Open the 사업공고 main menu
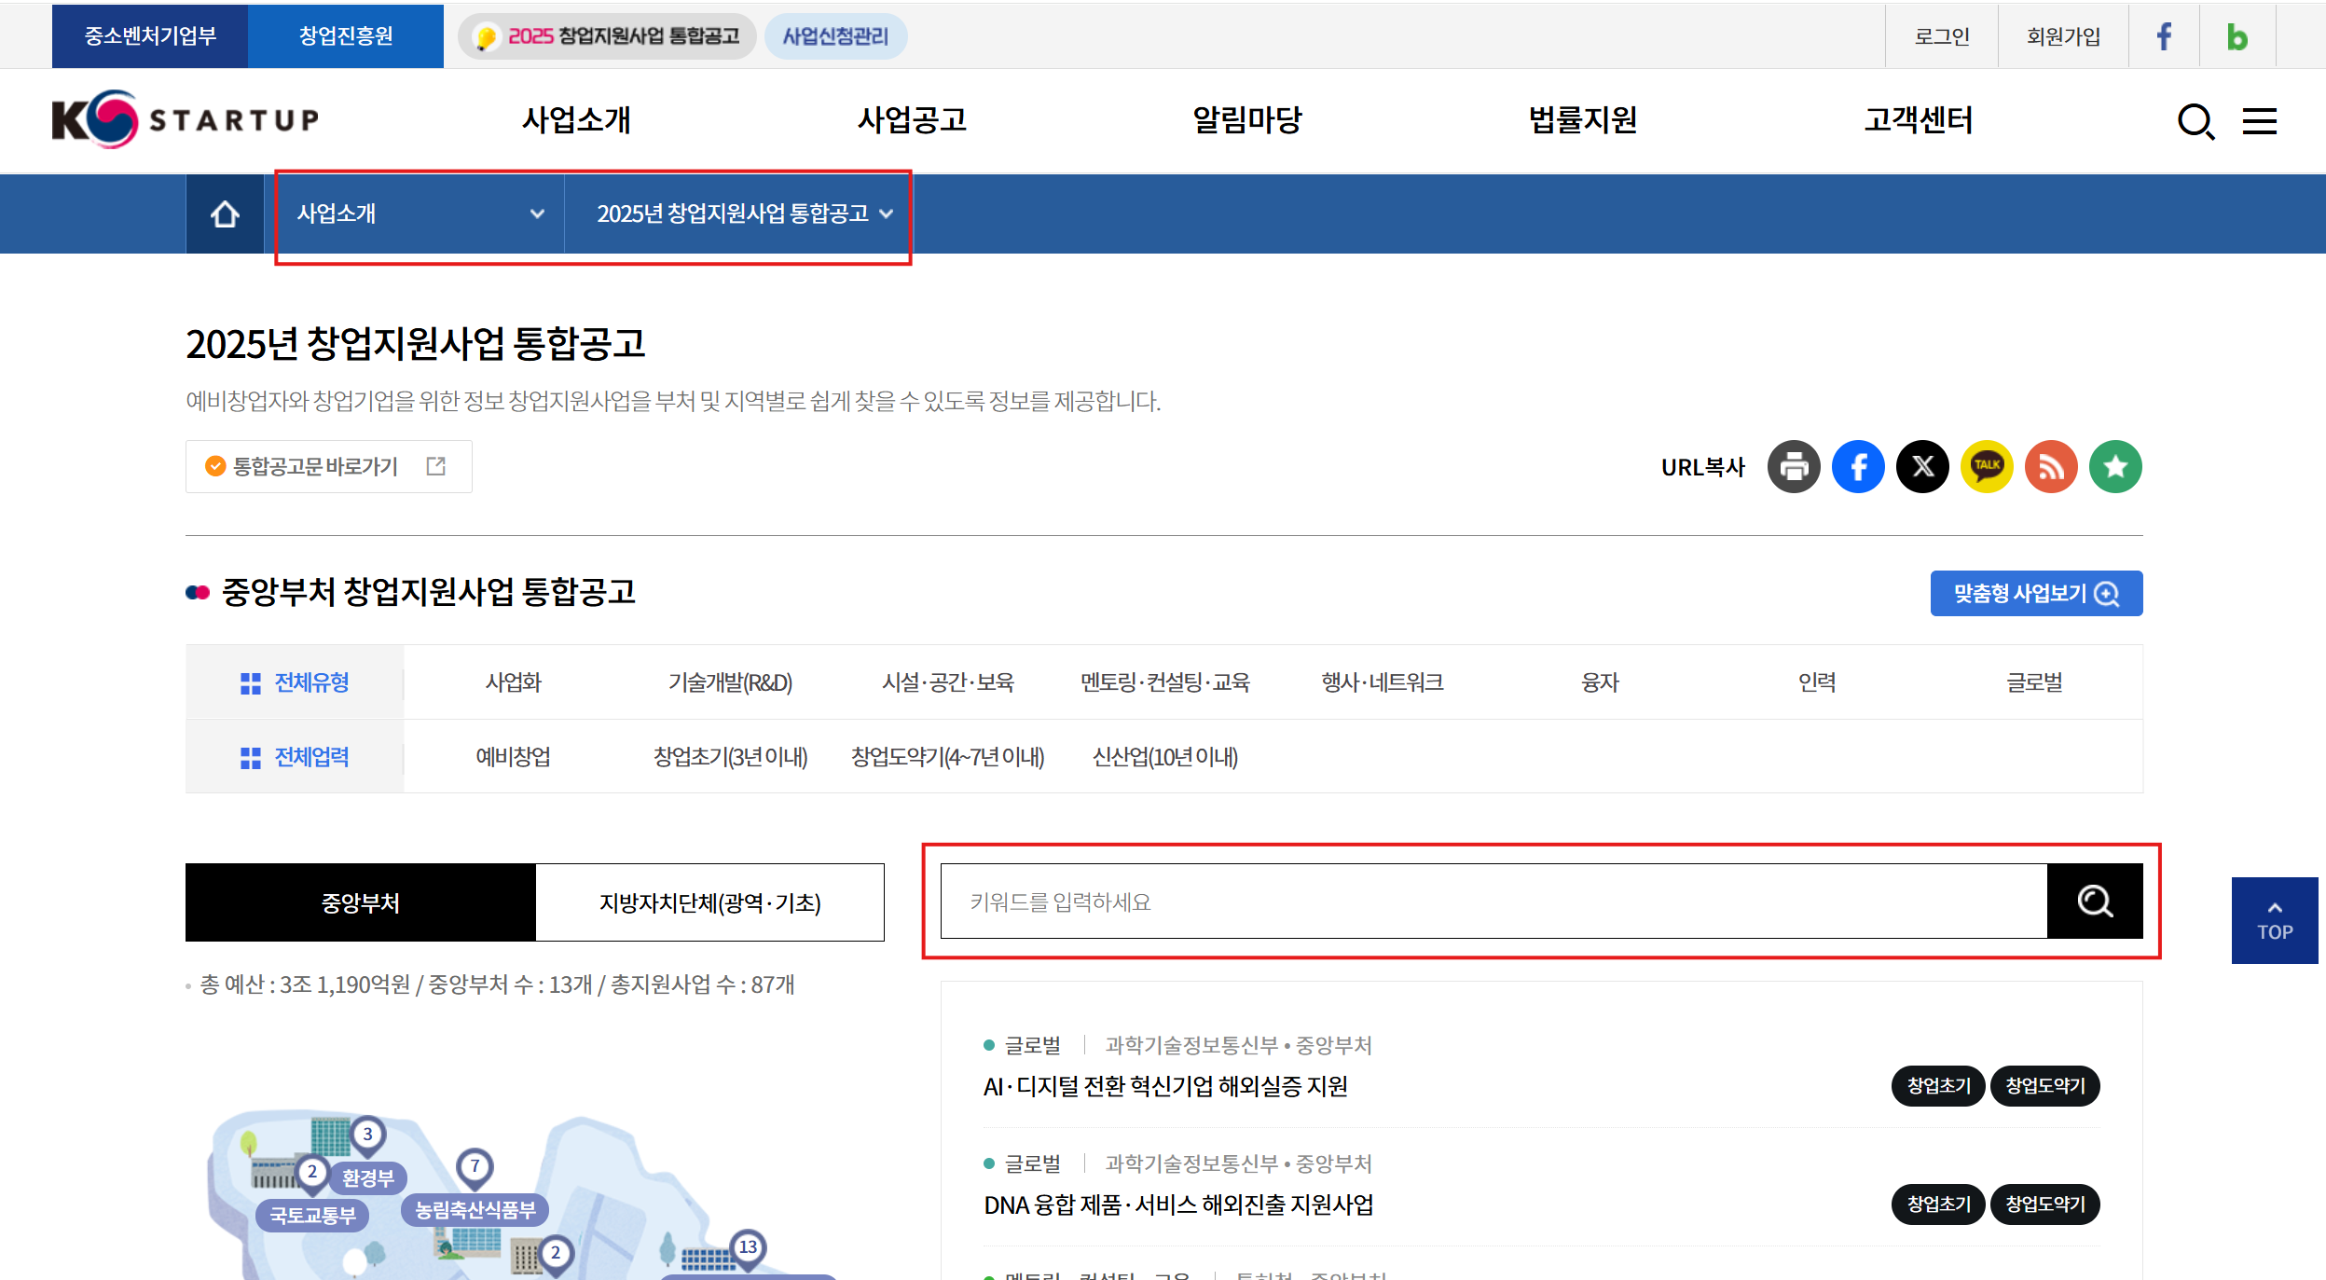Image resolution: width=2326 pixels, height=1280 pixels. pos(912,120)
